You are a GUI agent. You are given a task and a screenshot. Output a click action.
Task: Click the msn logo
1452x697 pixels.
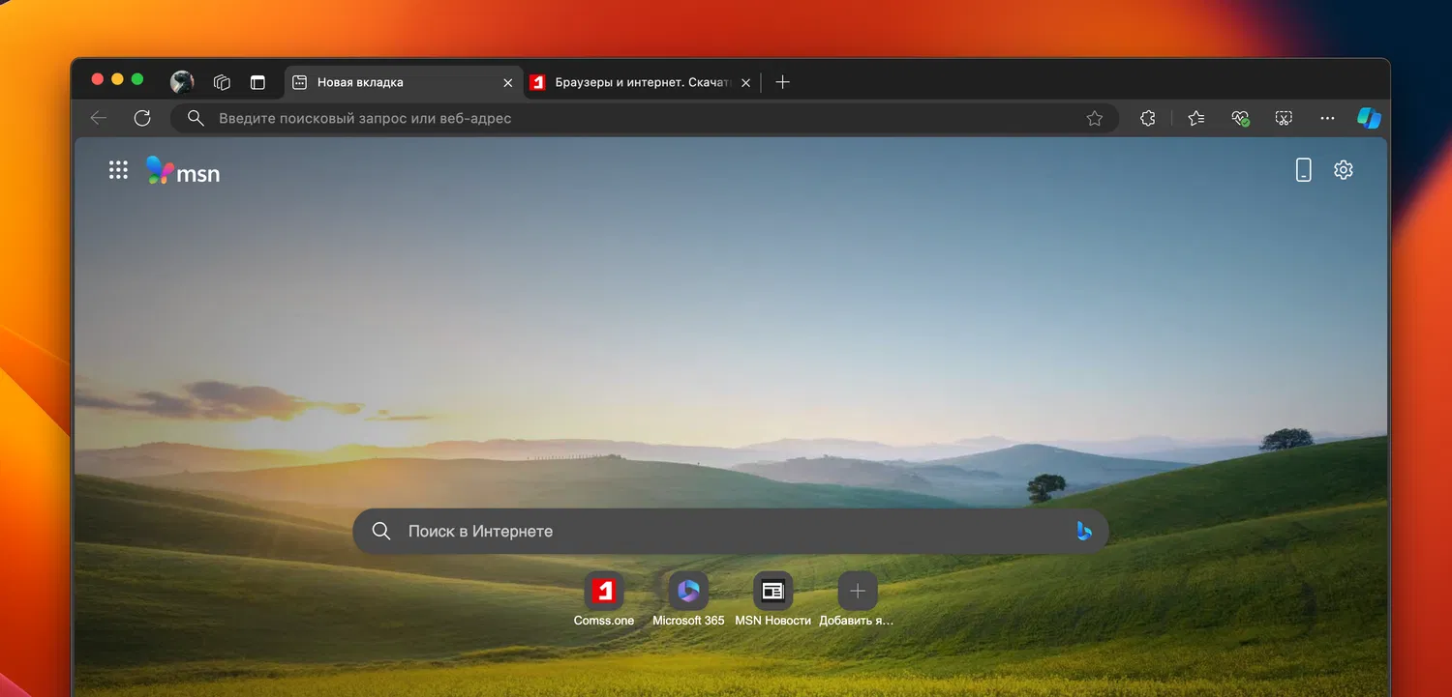tap(183, 171)
